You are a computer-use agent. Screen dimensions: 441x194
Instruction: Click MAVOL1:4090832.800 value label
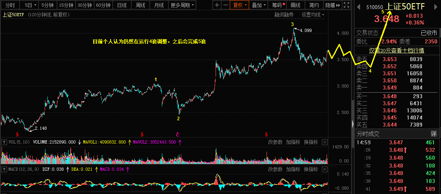(x=104, y=142)
